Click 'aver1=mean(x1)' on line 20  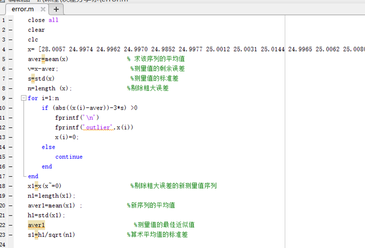tap(51, 206)
